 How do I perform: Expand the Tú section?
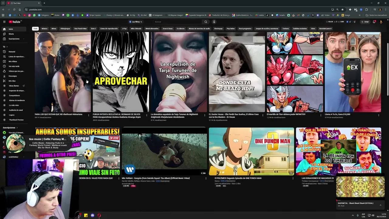[x=5, y=47]
